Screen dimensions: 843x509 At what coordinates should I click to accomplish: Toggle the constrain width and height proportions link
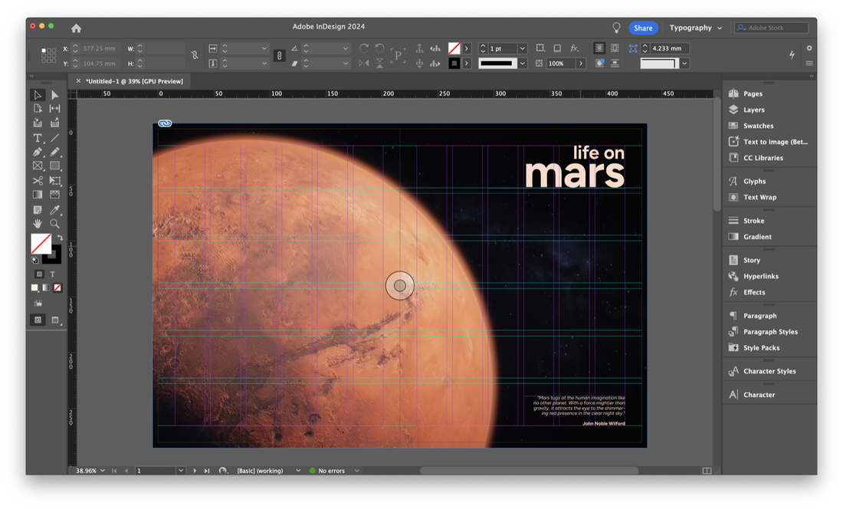coord(195,55)
